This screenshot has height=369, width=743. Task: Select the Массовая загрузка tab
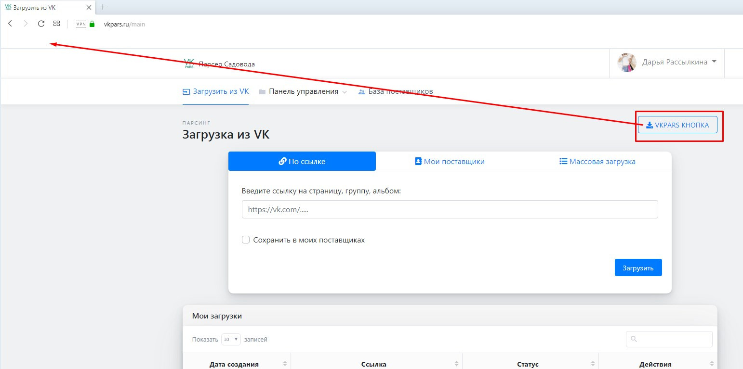(x=597, y=162)
